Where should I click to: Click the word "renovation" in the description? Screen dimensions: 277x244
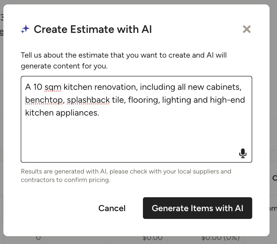tap(115, 87)
